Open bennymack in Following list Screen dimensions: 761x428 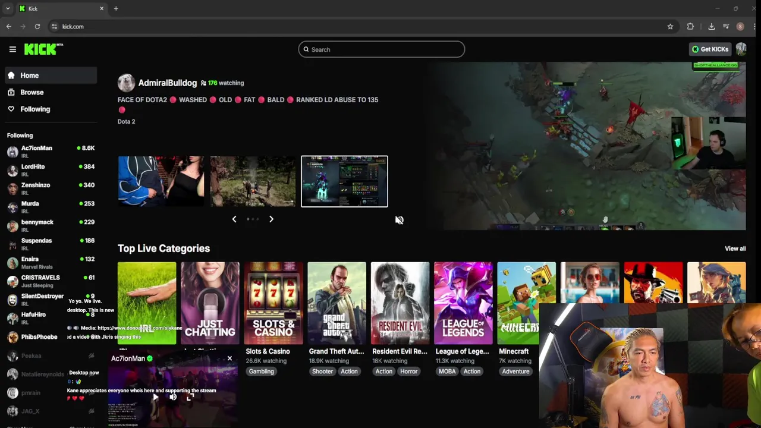click(x=51, y=225)
